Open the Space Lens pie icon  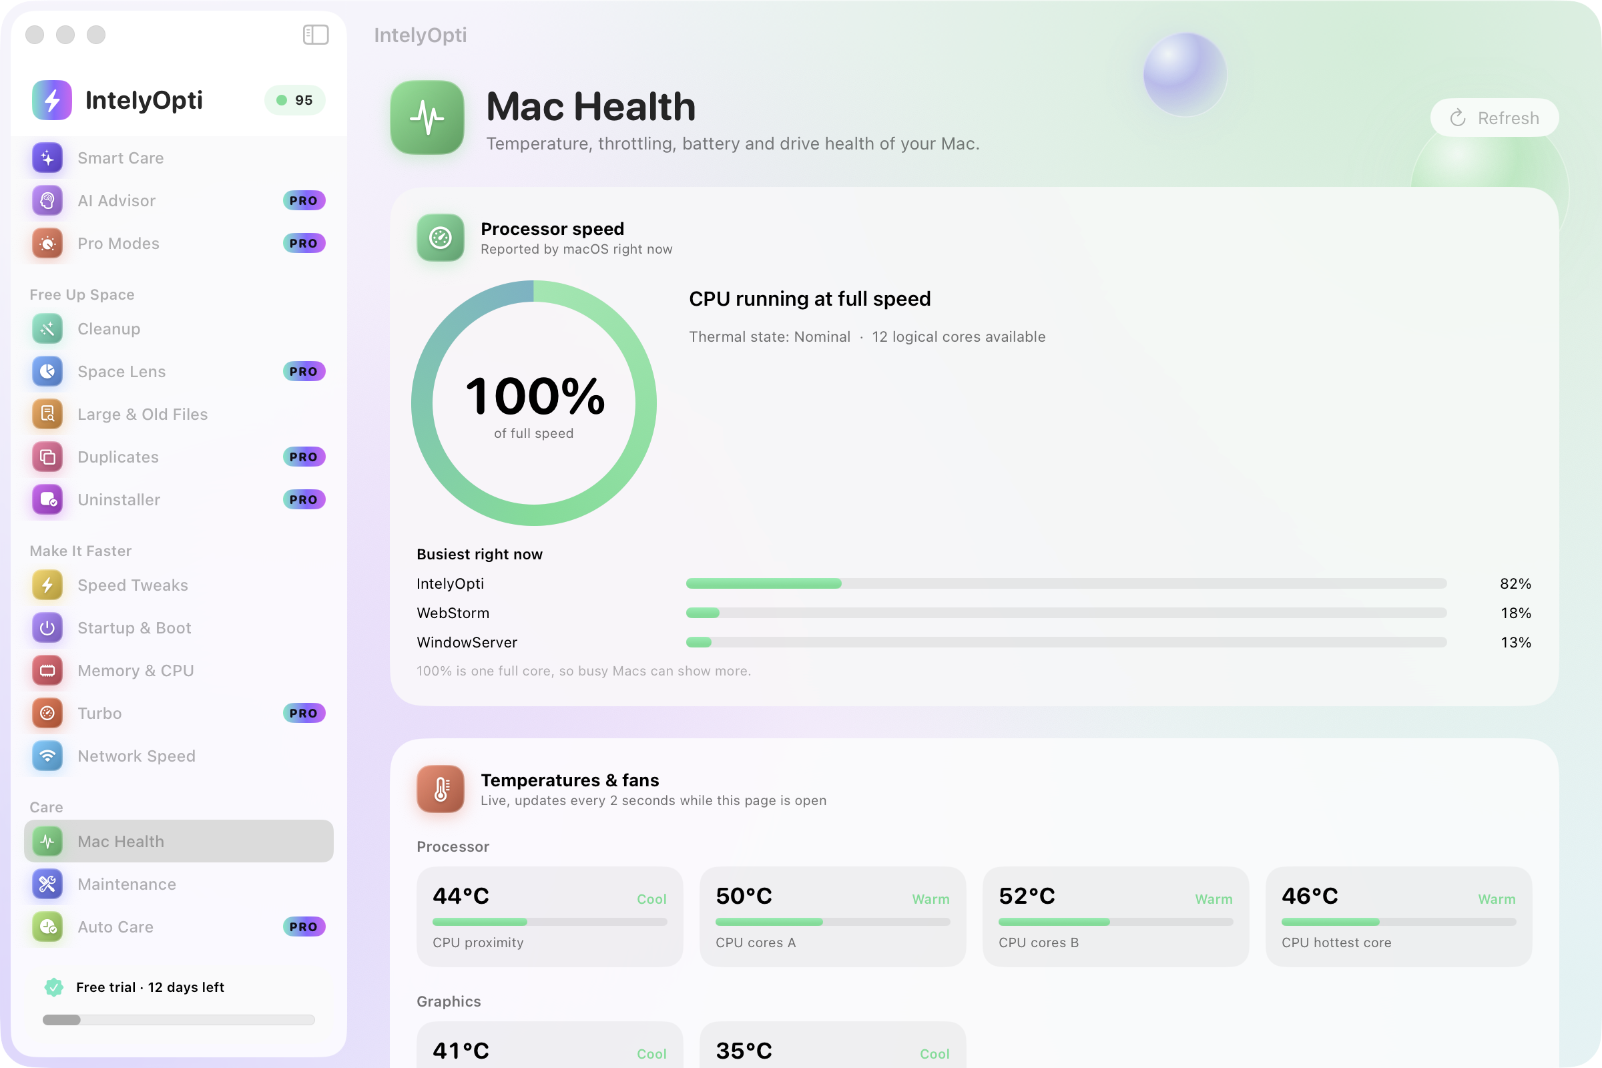(47, 371)
